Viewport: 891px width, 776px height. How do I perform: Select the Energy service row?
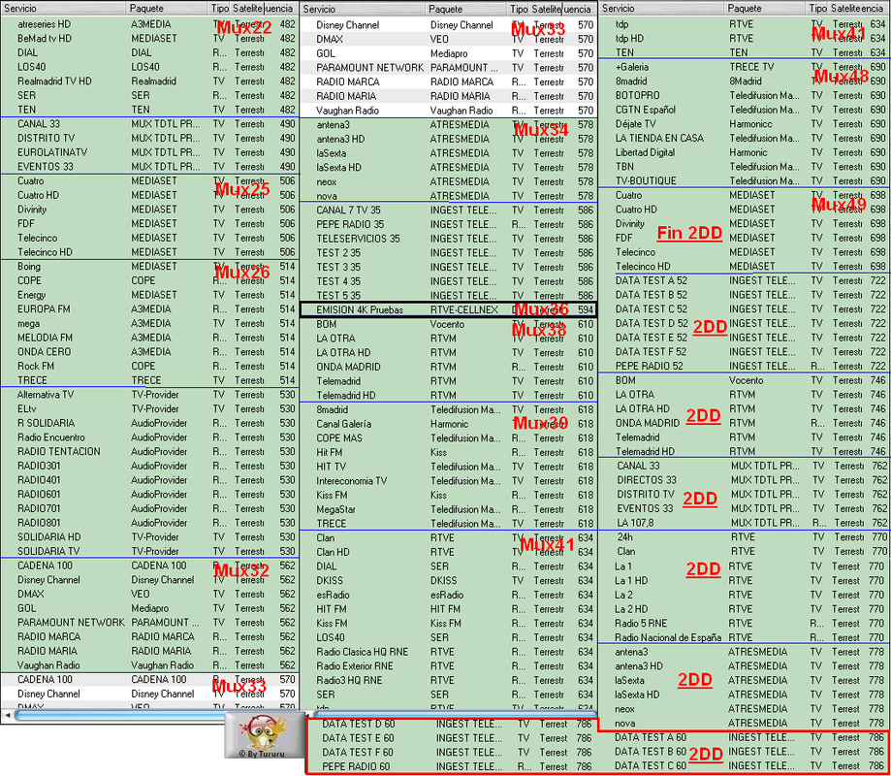click(x=149, y=295)
